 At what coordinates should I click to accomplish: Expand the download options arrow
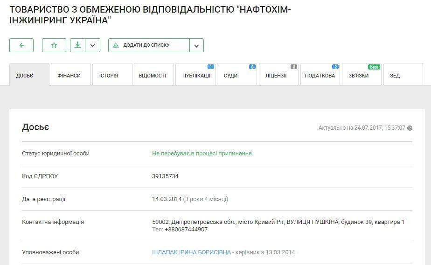click(x=93, y=45)
